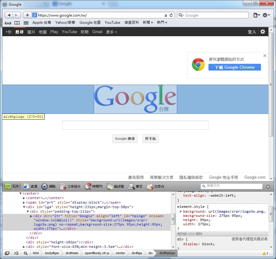Screen dimensions: 276x259
Task: Open the Timeline (時間列) panel
Action: click(x=93, y=186)
